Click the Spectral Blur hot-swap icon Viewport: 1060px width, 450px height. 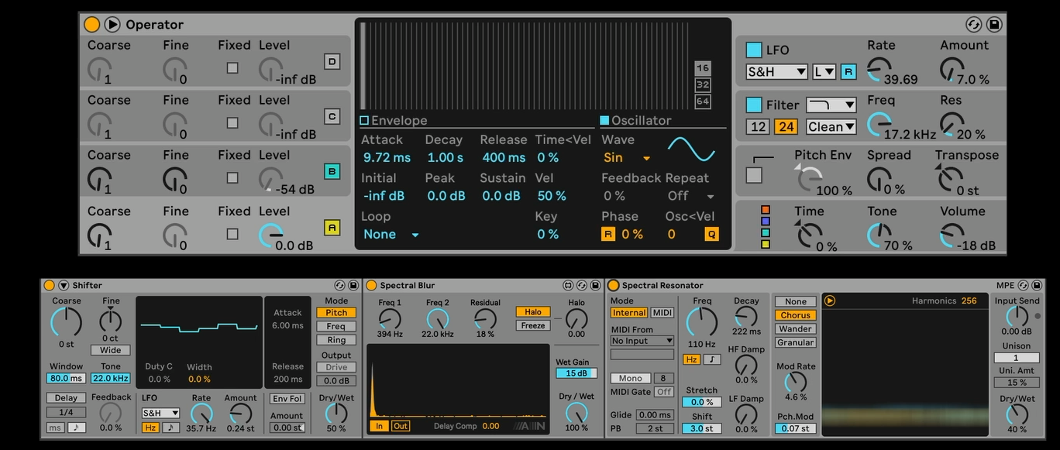(568, 286)
